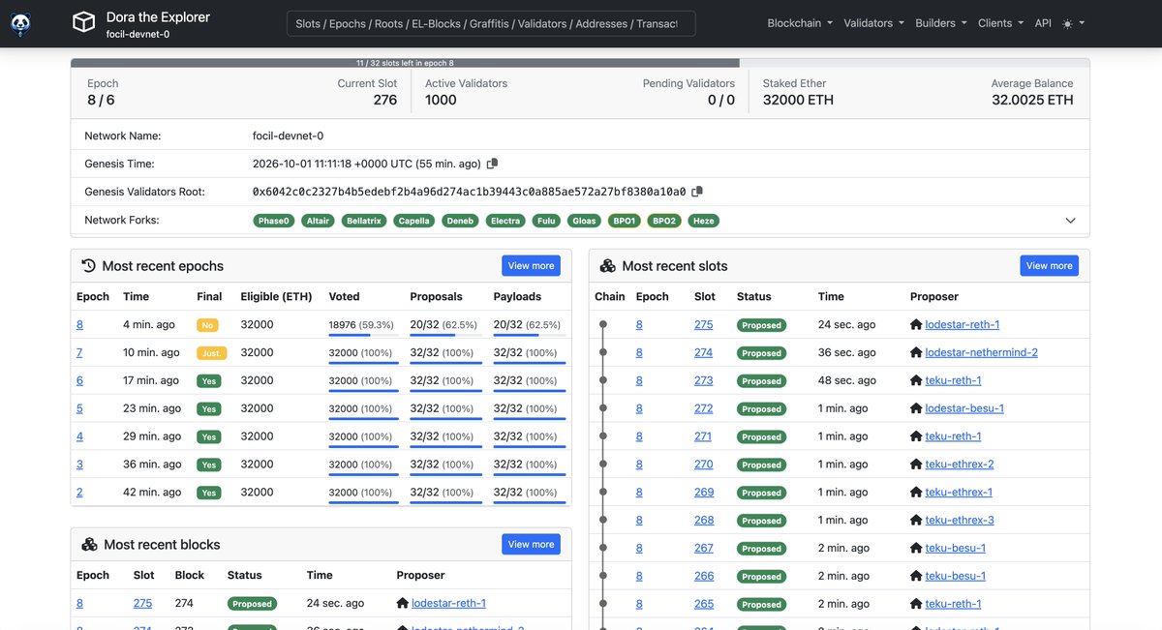Open slot 270 details

coord(704,465)
